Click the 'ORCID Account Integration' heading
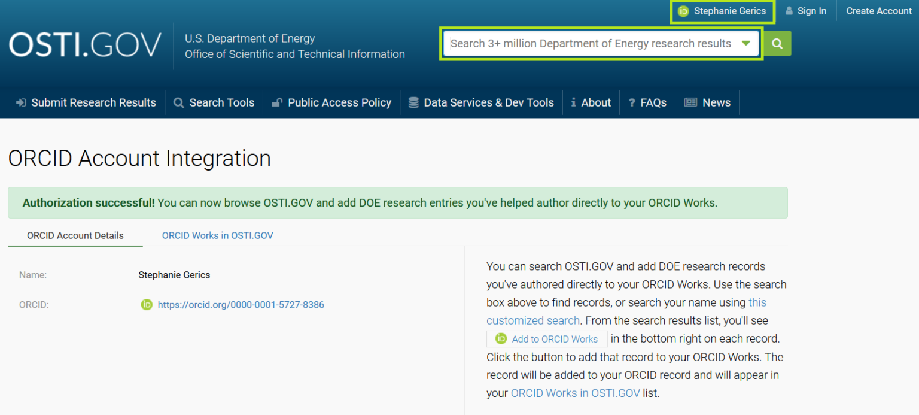Screen dimensions: 919x415 coord(139,159)
